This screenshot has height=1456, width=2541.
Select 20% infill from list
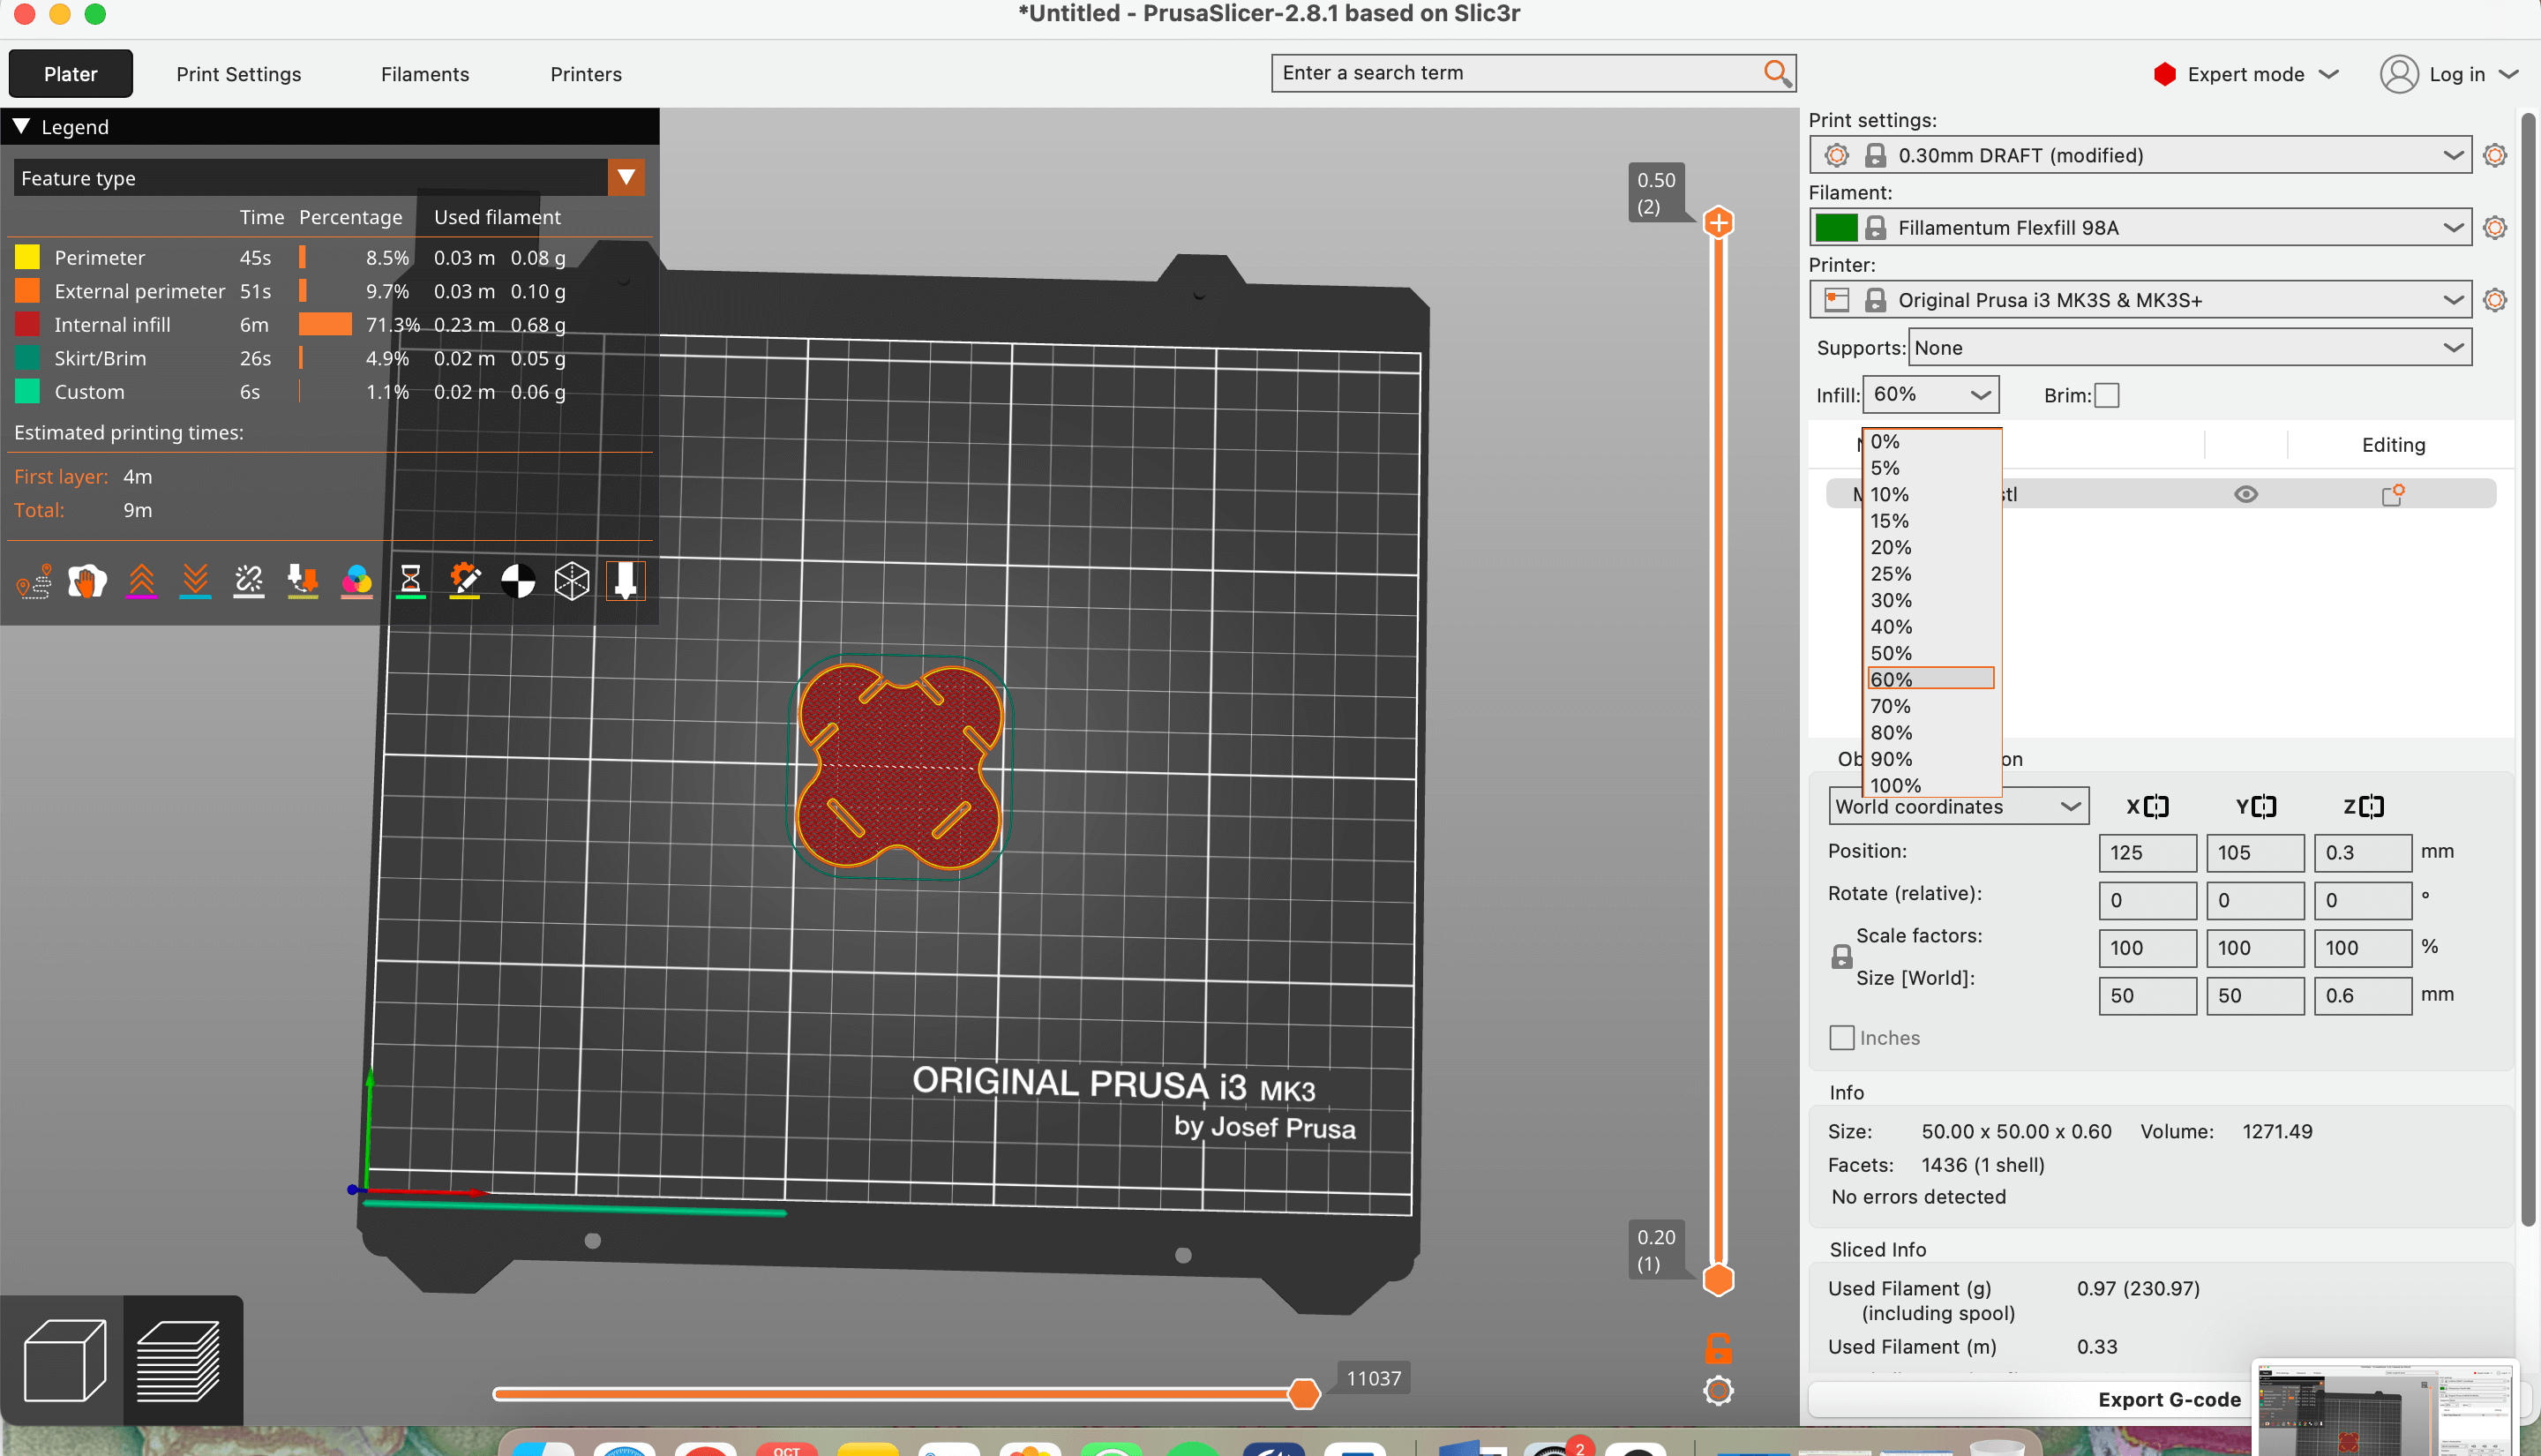(1931, 547)
